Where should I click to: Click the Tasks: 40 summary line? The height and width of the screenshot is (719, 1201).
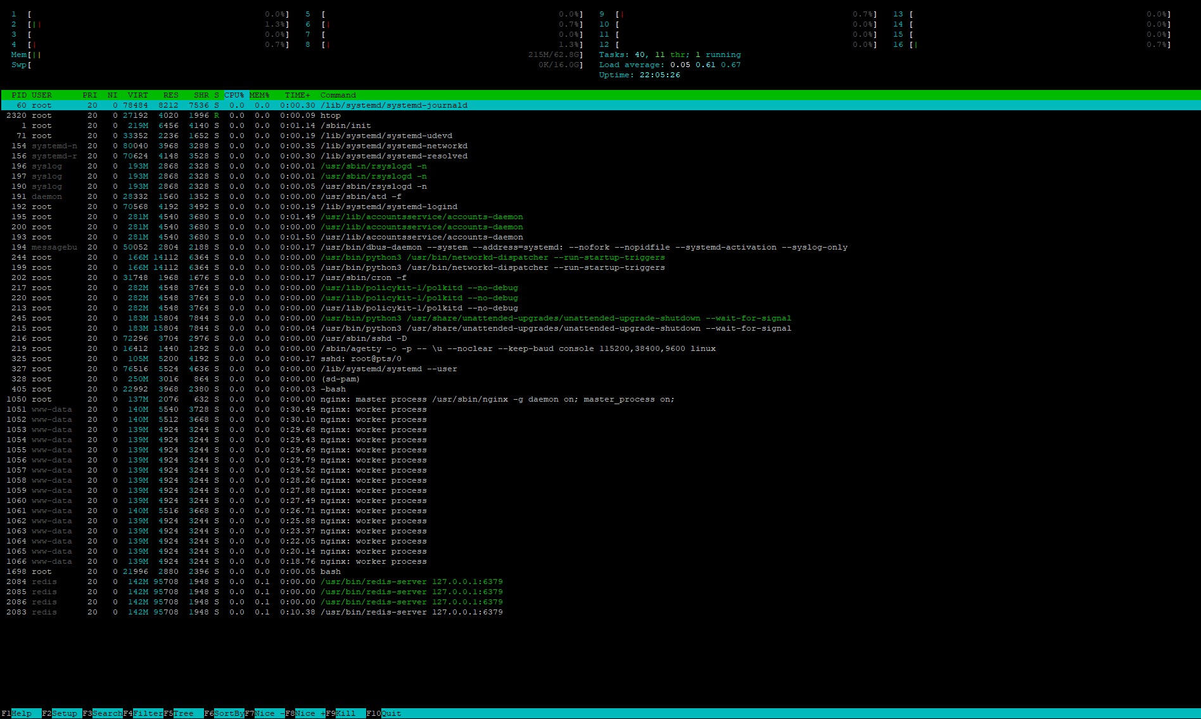click(670, 54)
